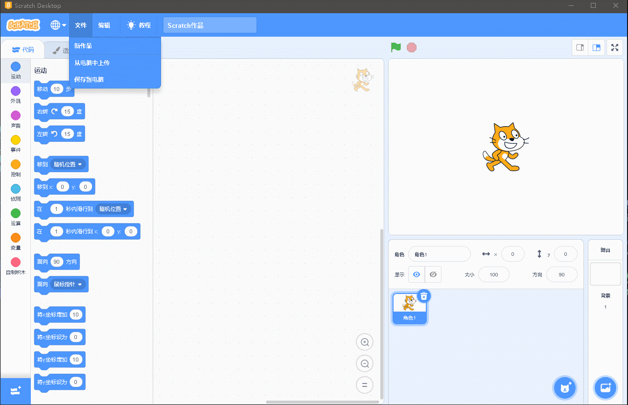628x405 pixels.
Task: Select the 声音 block category
Action: click(16, 119)
